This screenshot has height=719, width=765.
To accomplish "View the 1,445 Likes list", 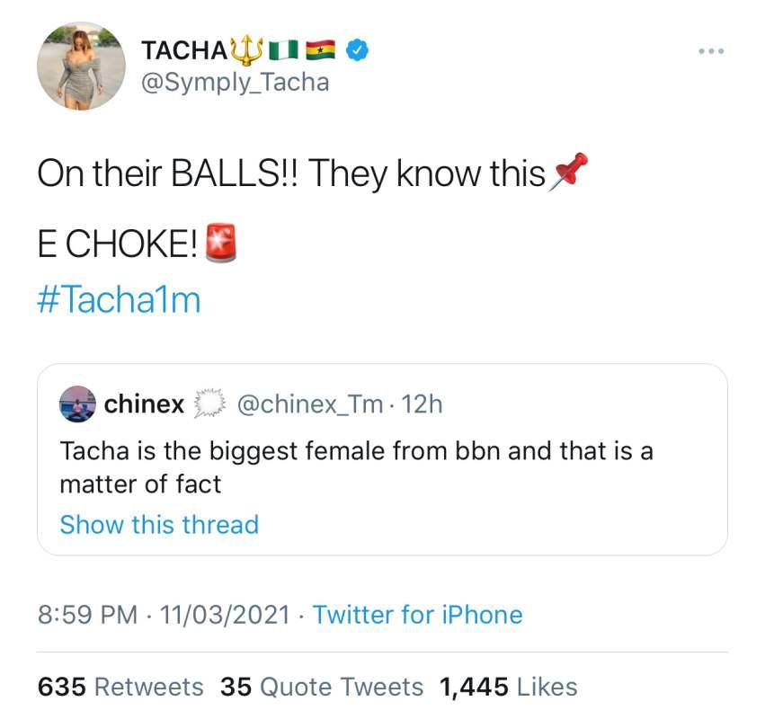I will tap(508, 687).
